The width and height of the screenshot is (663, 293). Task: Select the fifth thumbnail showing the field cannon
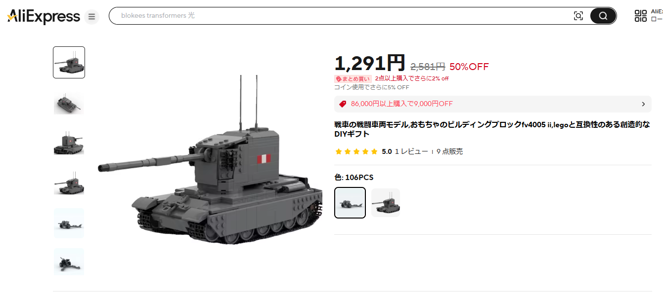click(69, 223)
